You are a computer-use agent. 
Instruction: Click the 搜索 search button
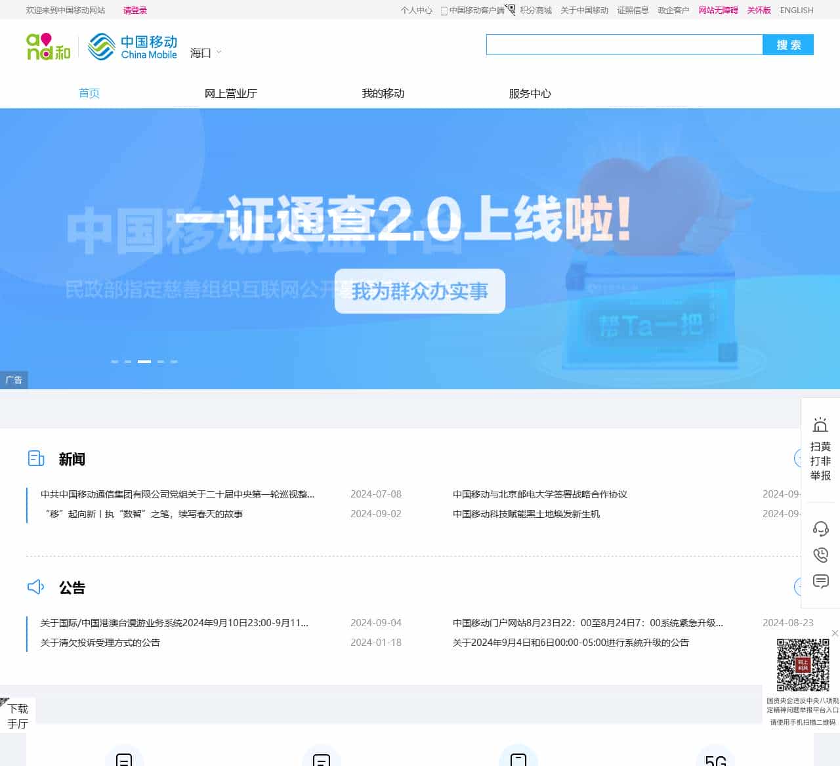(788, 45)
